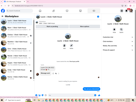
Task: Open the emoji picker in message box
Action: pyautogui.click(x=95, y=95)
